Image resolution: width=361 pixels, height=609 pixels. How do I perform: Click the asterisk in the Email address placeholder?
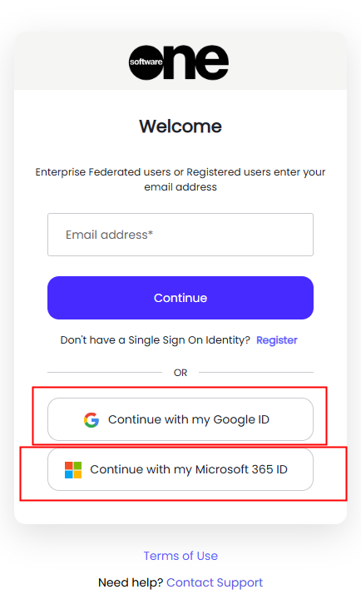click(x=151, y=233)
